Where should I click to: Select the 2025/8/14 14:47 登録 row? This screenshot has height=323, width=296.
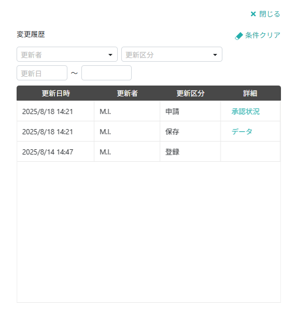tap(148, 151)
